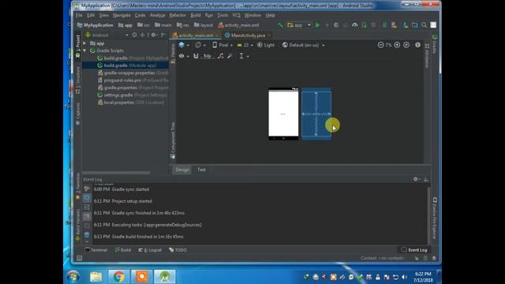The width and height of the screenshot is (505, 284).
Task: Switch to the Text editor tab
Action: [x=201, y=170]
